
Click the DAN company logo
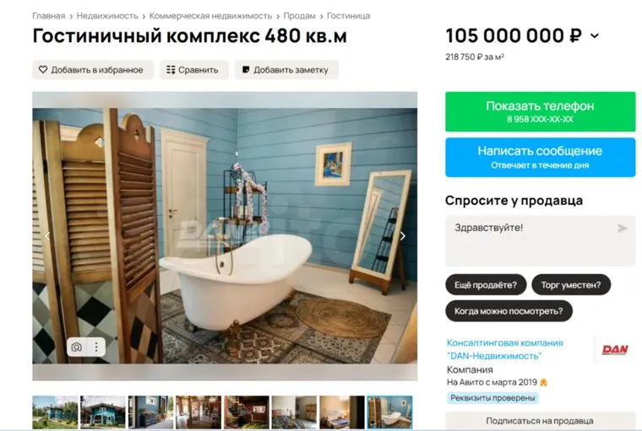click(x=615, y=350)
